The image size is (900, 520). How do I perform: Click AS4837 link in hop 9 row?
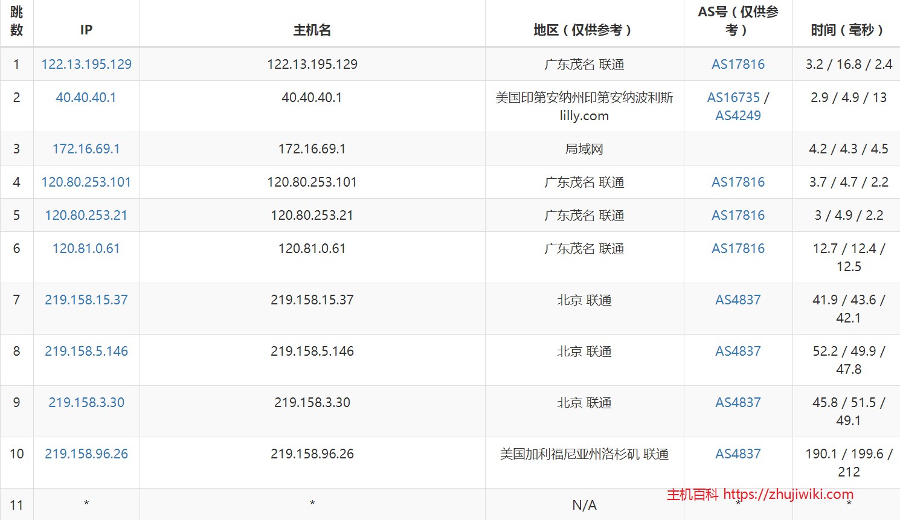[738, 402]
